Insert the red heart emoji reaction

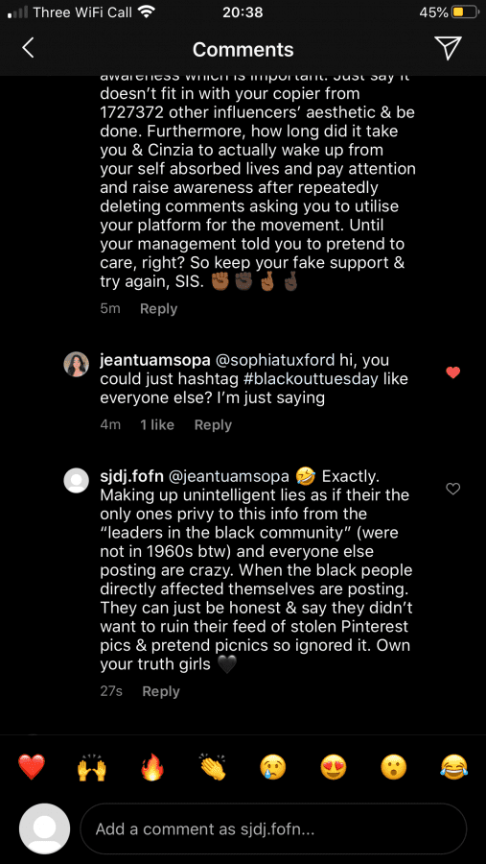[x=32, y=766]
